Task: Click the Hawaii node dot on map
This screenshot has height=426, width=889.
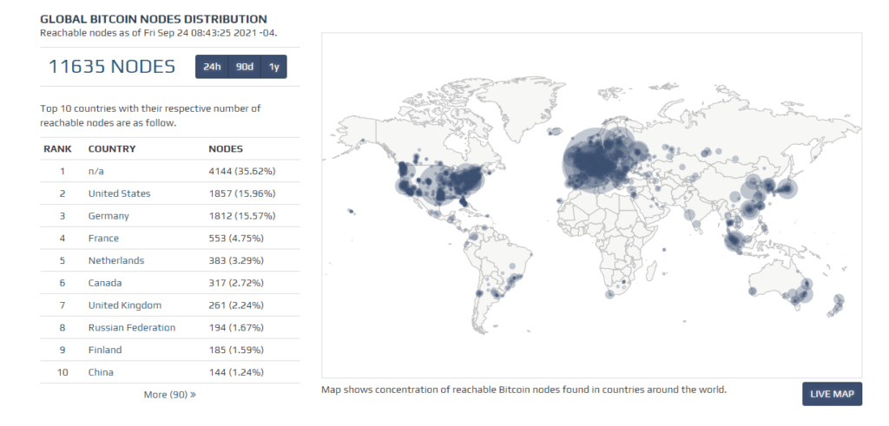Action: tap(352, 212)
